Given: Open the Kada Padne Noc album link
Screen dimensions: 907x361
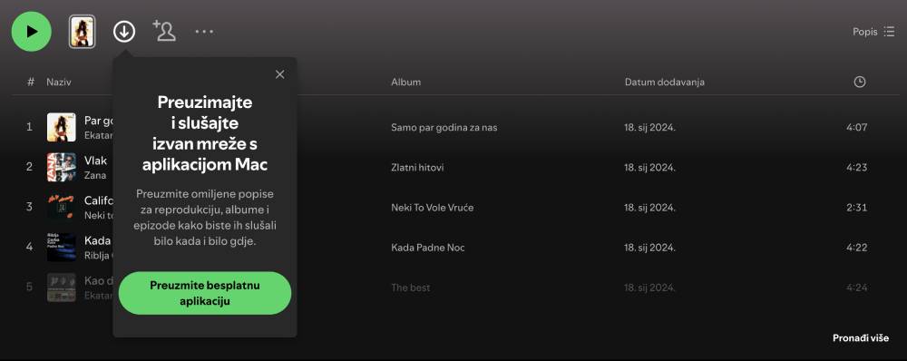Looking at the screenshot, I should (x=428, y=248).
